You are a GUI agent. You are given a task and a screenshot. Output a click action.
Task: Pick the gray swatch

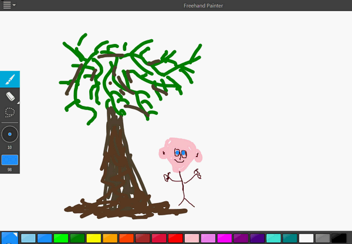point(323,238)
